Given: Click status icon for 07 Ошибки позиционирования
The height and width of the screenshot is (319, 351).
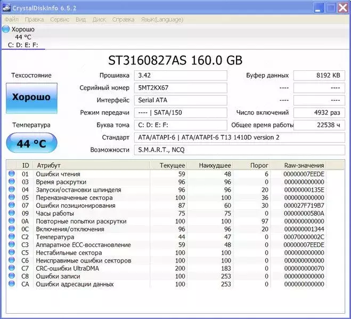Looking at the screenshot, I should pos(12,205).
